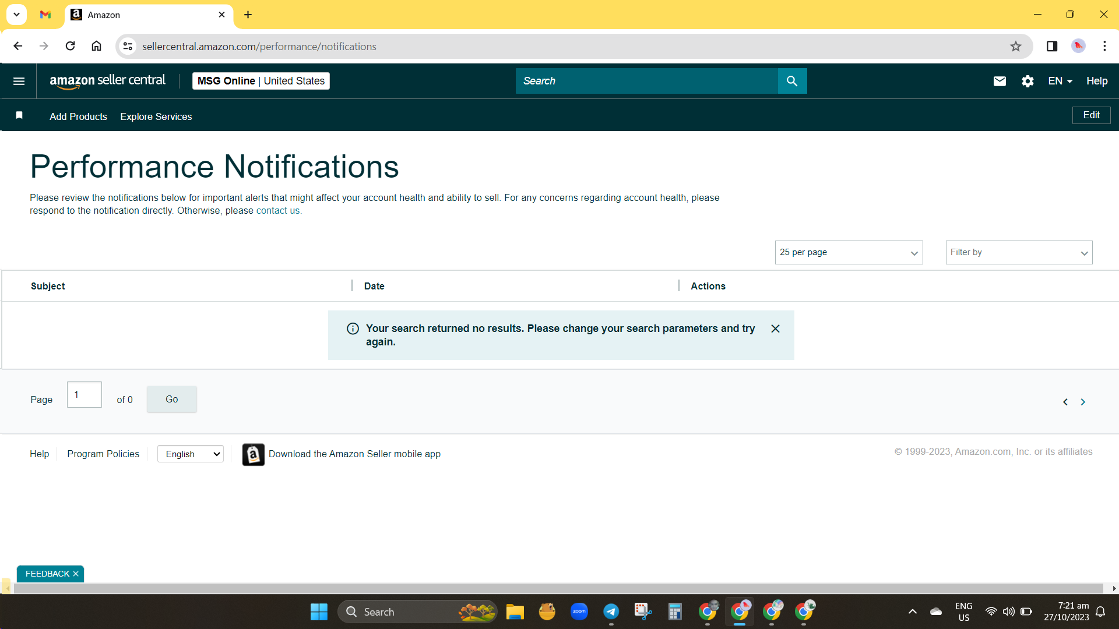Open the settings gear icon

(1027, 81)
